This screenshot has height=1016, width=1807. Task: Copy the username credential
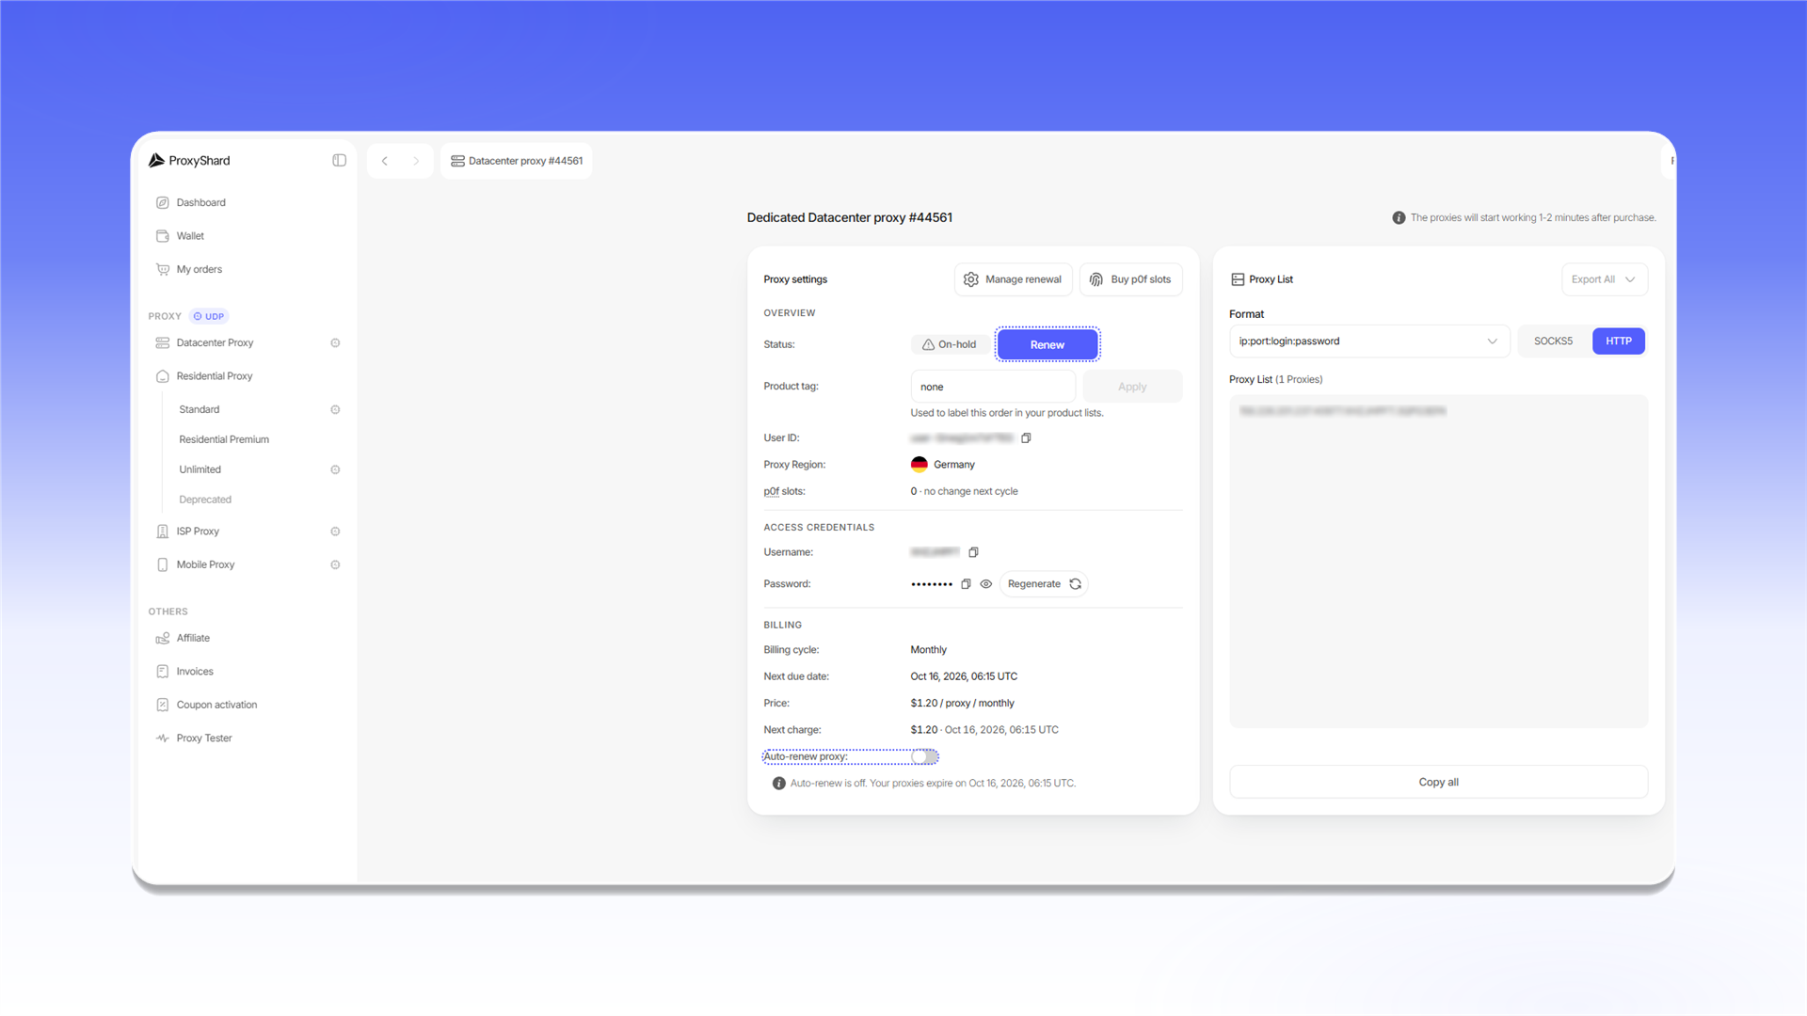click(x=973, y=552)
